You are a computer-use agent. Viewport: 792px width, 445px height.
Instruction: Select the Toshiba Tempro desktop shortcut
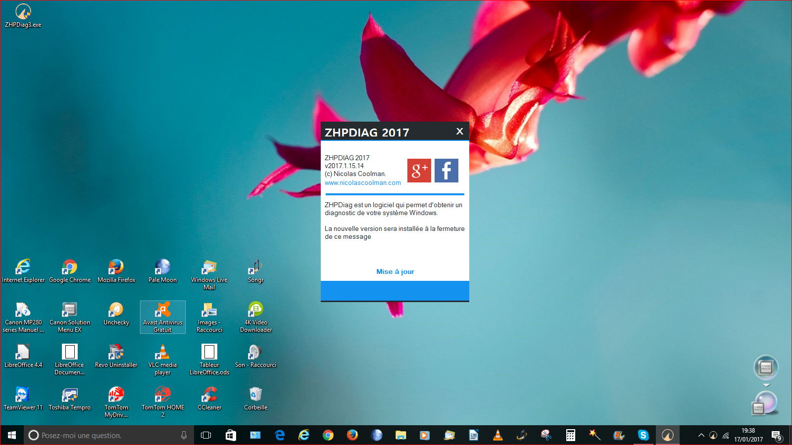point(70,399)
